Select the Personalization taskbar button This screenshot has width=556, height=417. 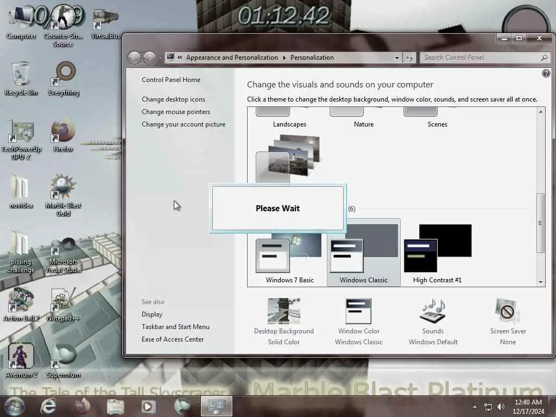pyautogui.click(x=217, y=406)
